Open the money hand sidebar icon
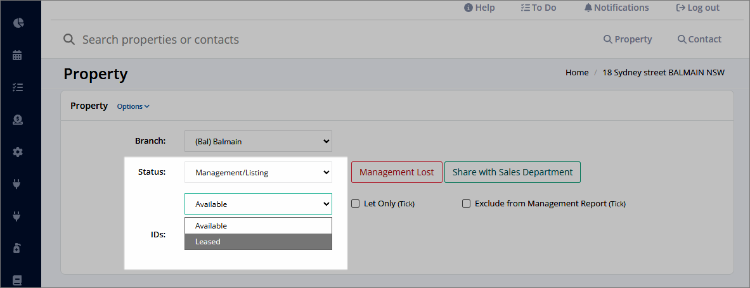The image size is (750, 288). tap(18, 120)
